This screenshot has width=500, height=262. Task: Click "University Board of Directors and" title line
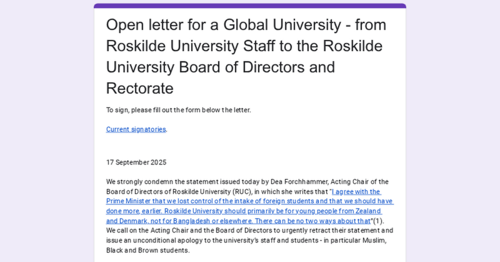coord(220,67)
